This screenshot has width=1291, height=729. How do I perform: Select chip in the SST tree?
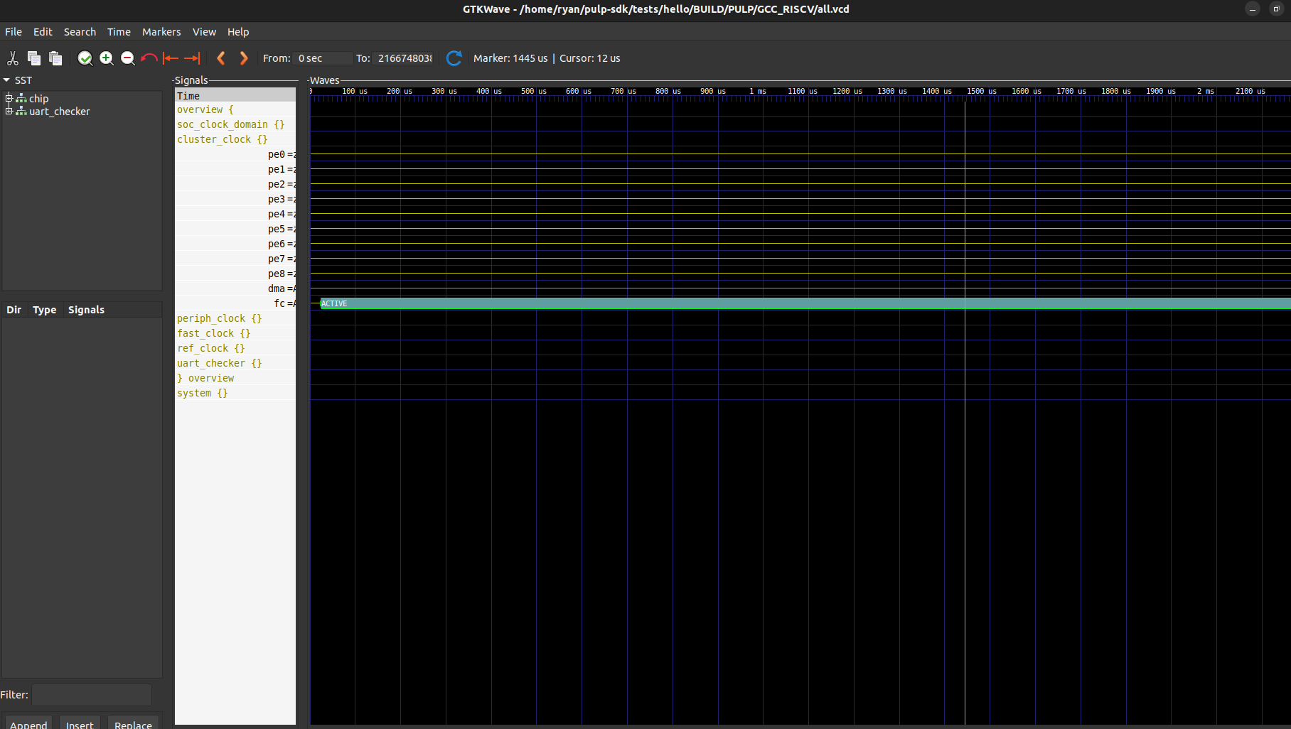pos(38,99)
